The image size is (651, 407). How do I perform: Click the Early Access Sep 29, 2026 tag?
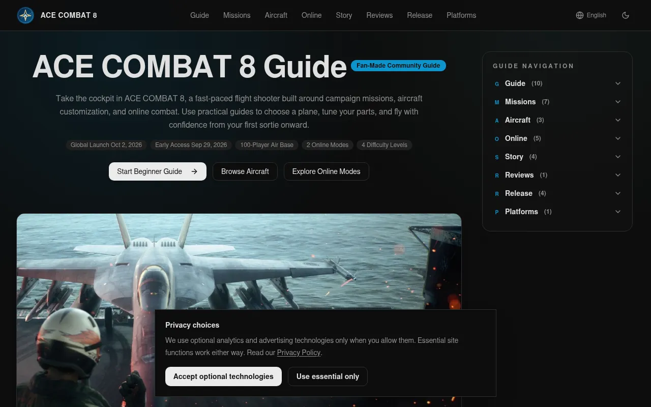pos(191,145)
